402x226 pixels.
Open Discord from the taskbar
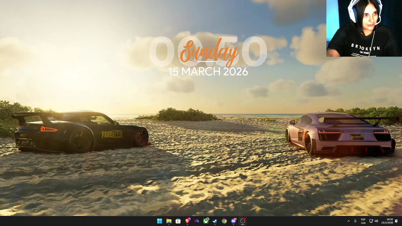pyautogui.click(x=233, y=221)
